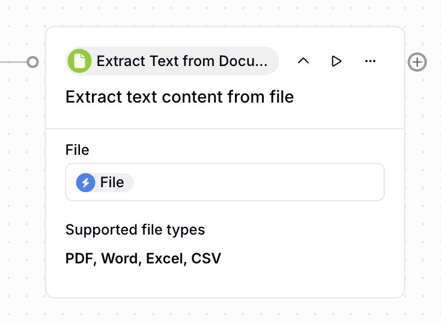Select the node's input connection port circle
The width and height of the screenshot is (441, 324).
point(33,62)
